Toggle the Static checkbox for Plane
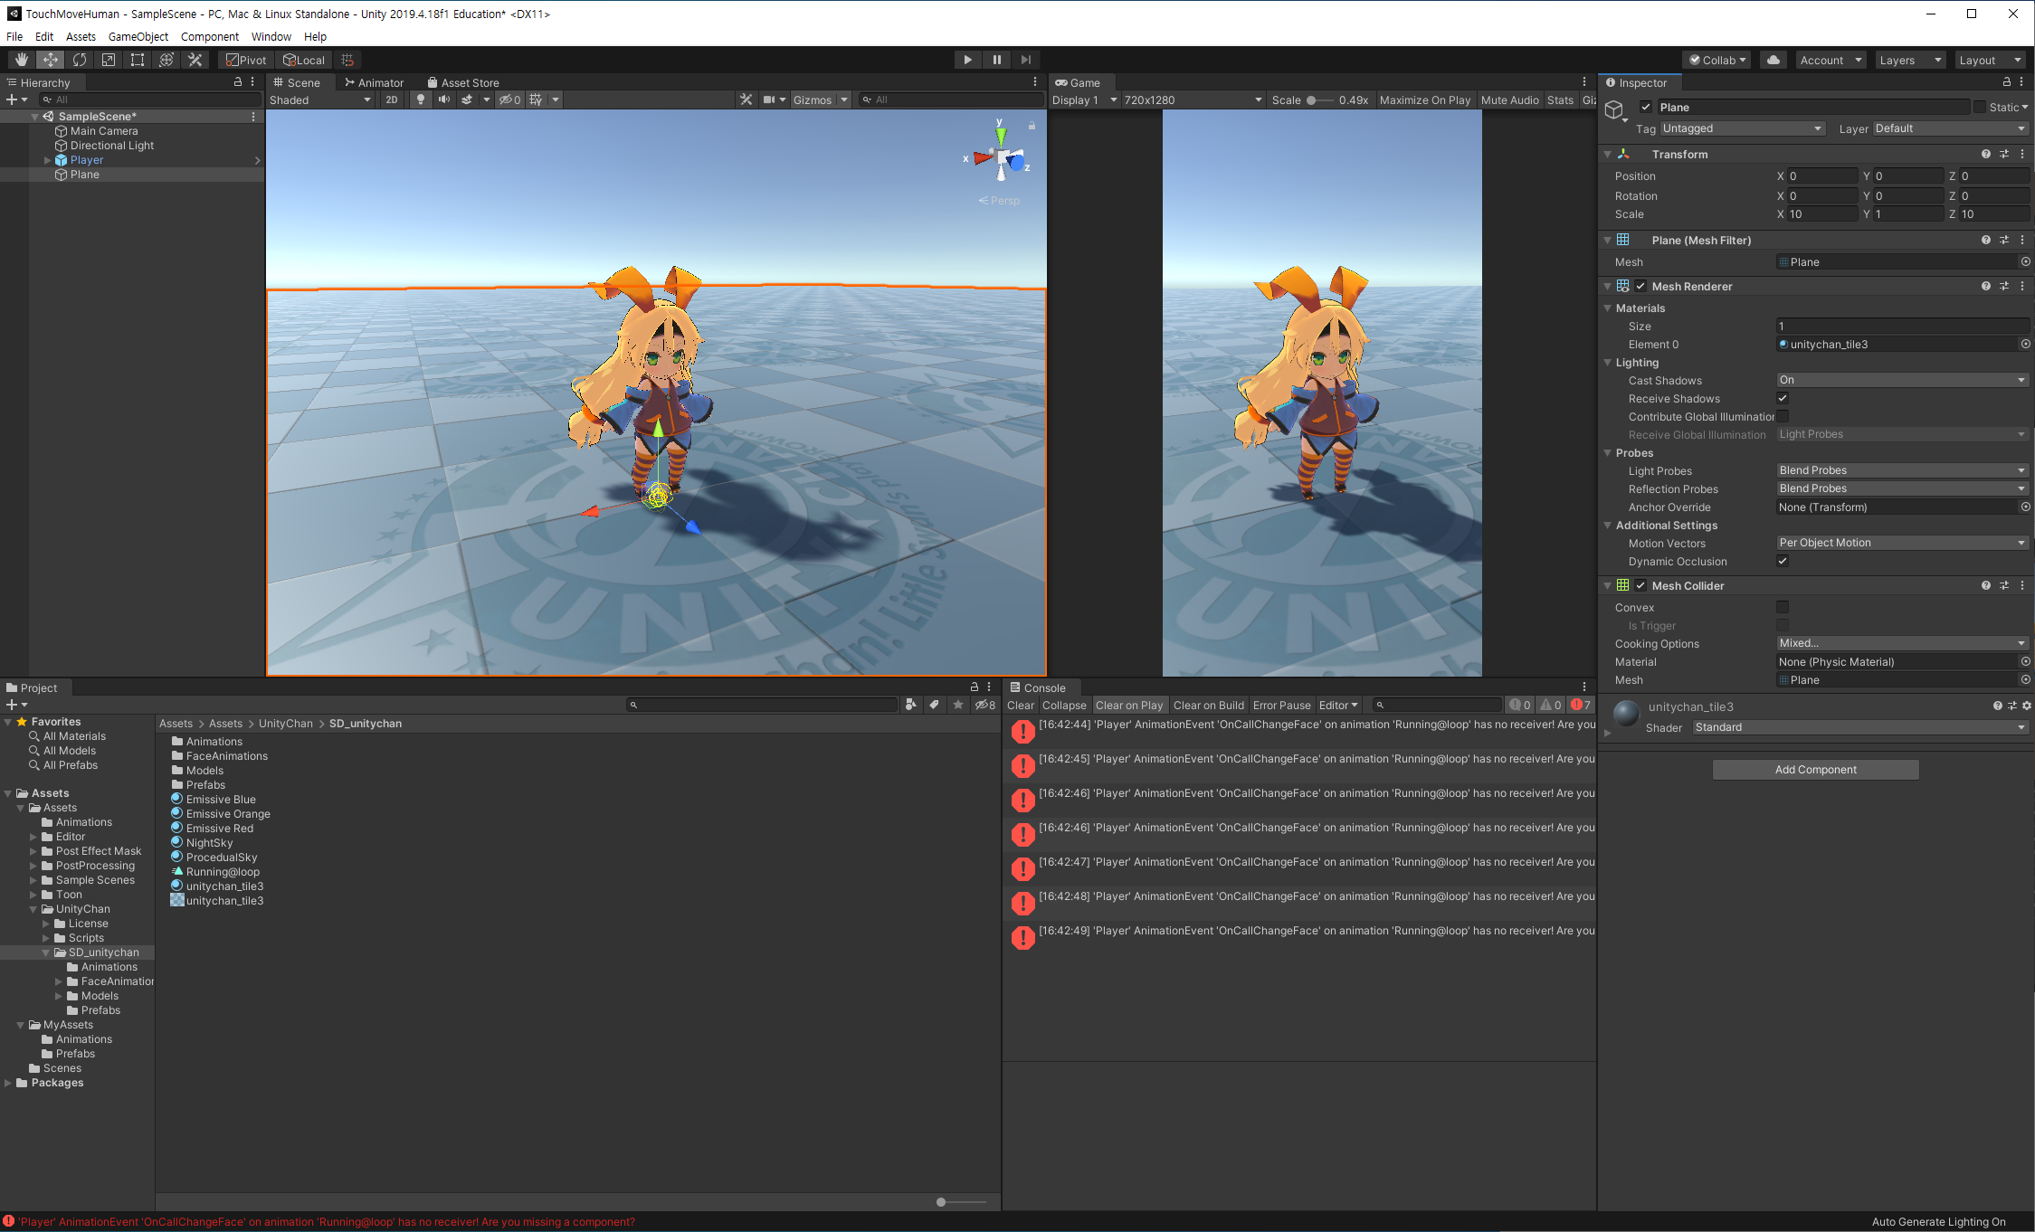Viewport: 2035px width, 1232px height. point(1979,107)
